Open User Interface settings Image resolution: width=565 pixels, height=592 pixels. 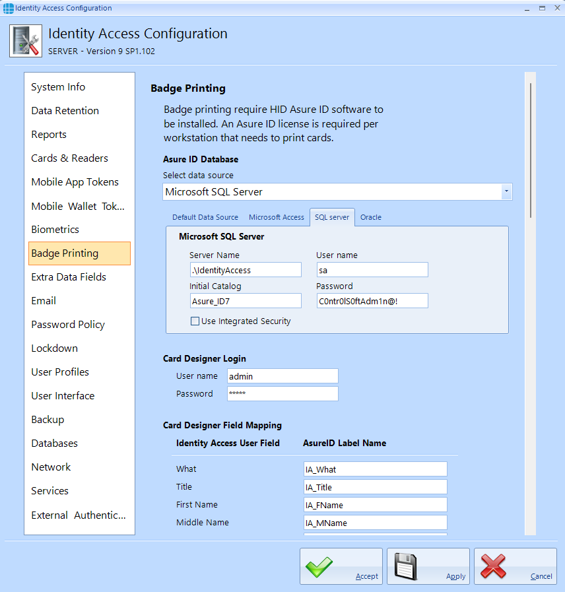(x=79, y=396)
